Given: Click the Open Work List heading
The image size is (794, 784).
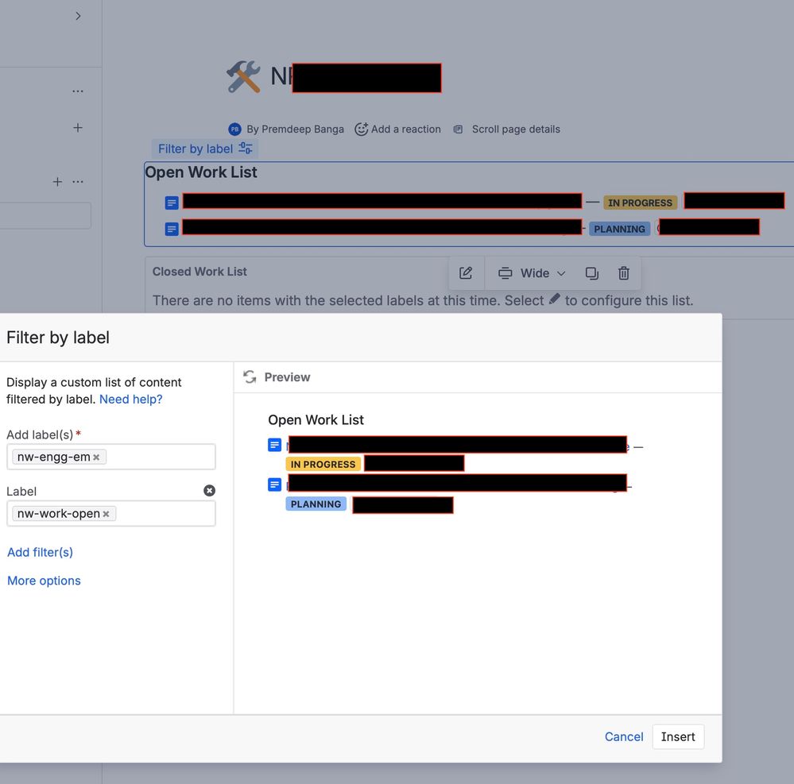Looking at the screenshot, I should coord(201,172).
